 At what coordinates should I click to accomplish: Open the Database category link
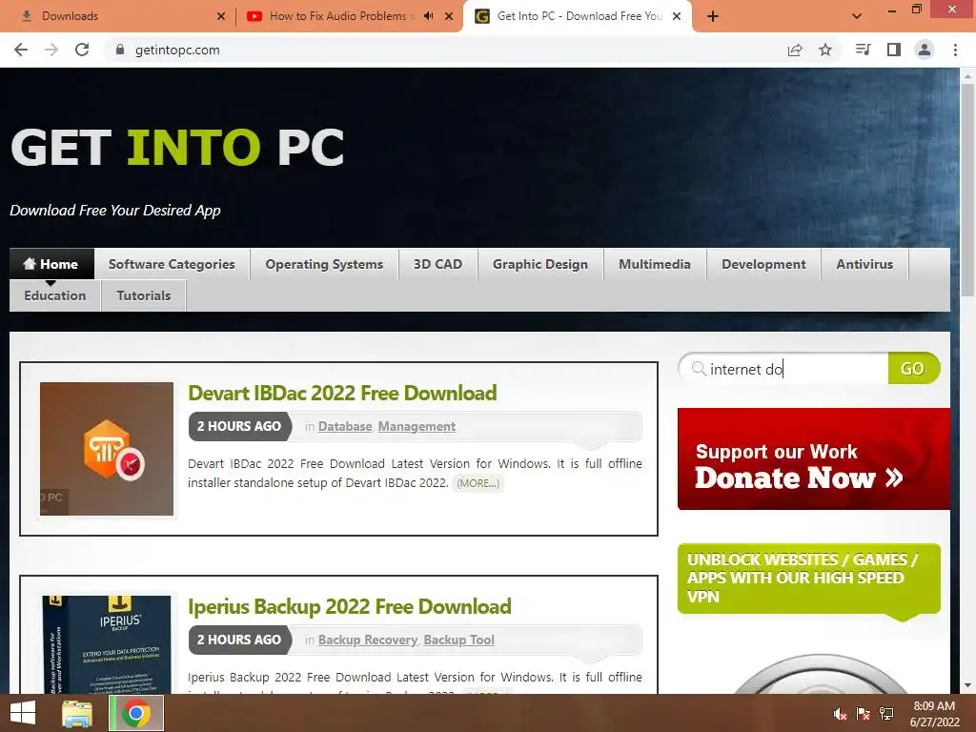345,426
